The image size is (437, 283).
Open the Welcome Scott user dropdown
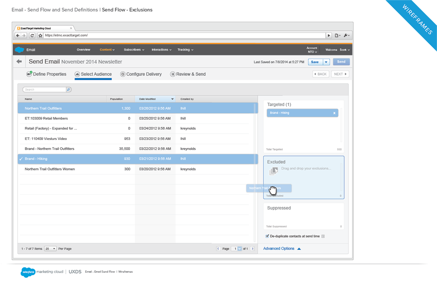[x=338, y=50]
